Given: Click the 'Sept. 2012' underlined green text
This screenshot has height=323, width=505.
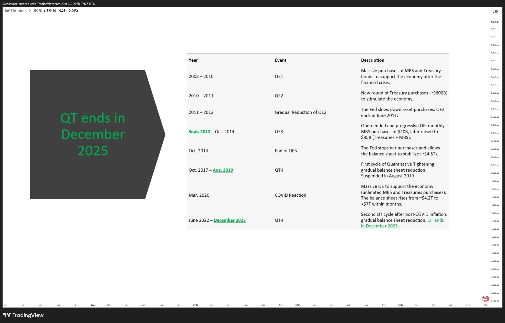Looking at the screenshot, I should (x=199, y=132).
